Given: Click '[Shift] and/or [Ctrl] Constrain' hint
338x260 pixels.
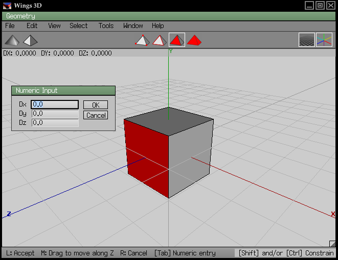Looking at the screenshot, I should tap(286, 253).
